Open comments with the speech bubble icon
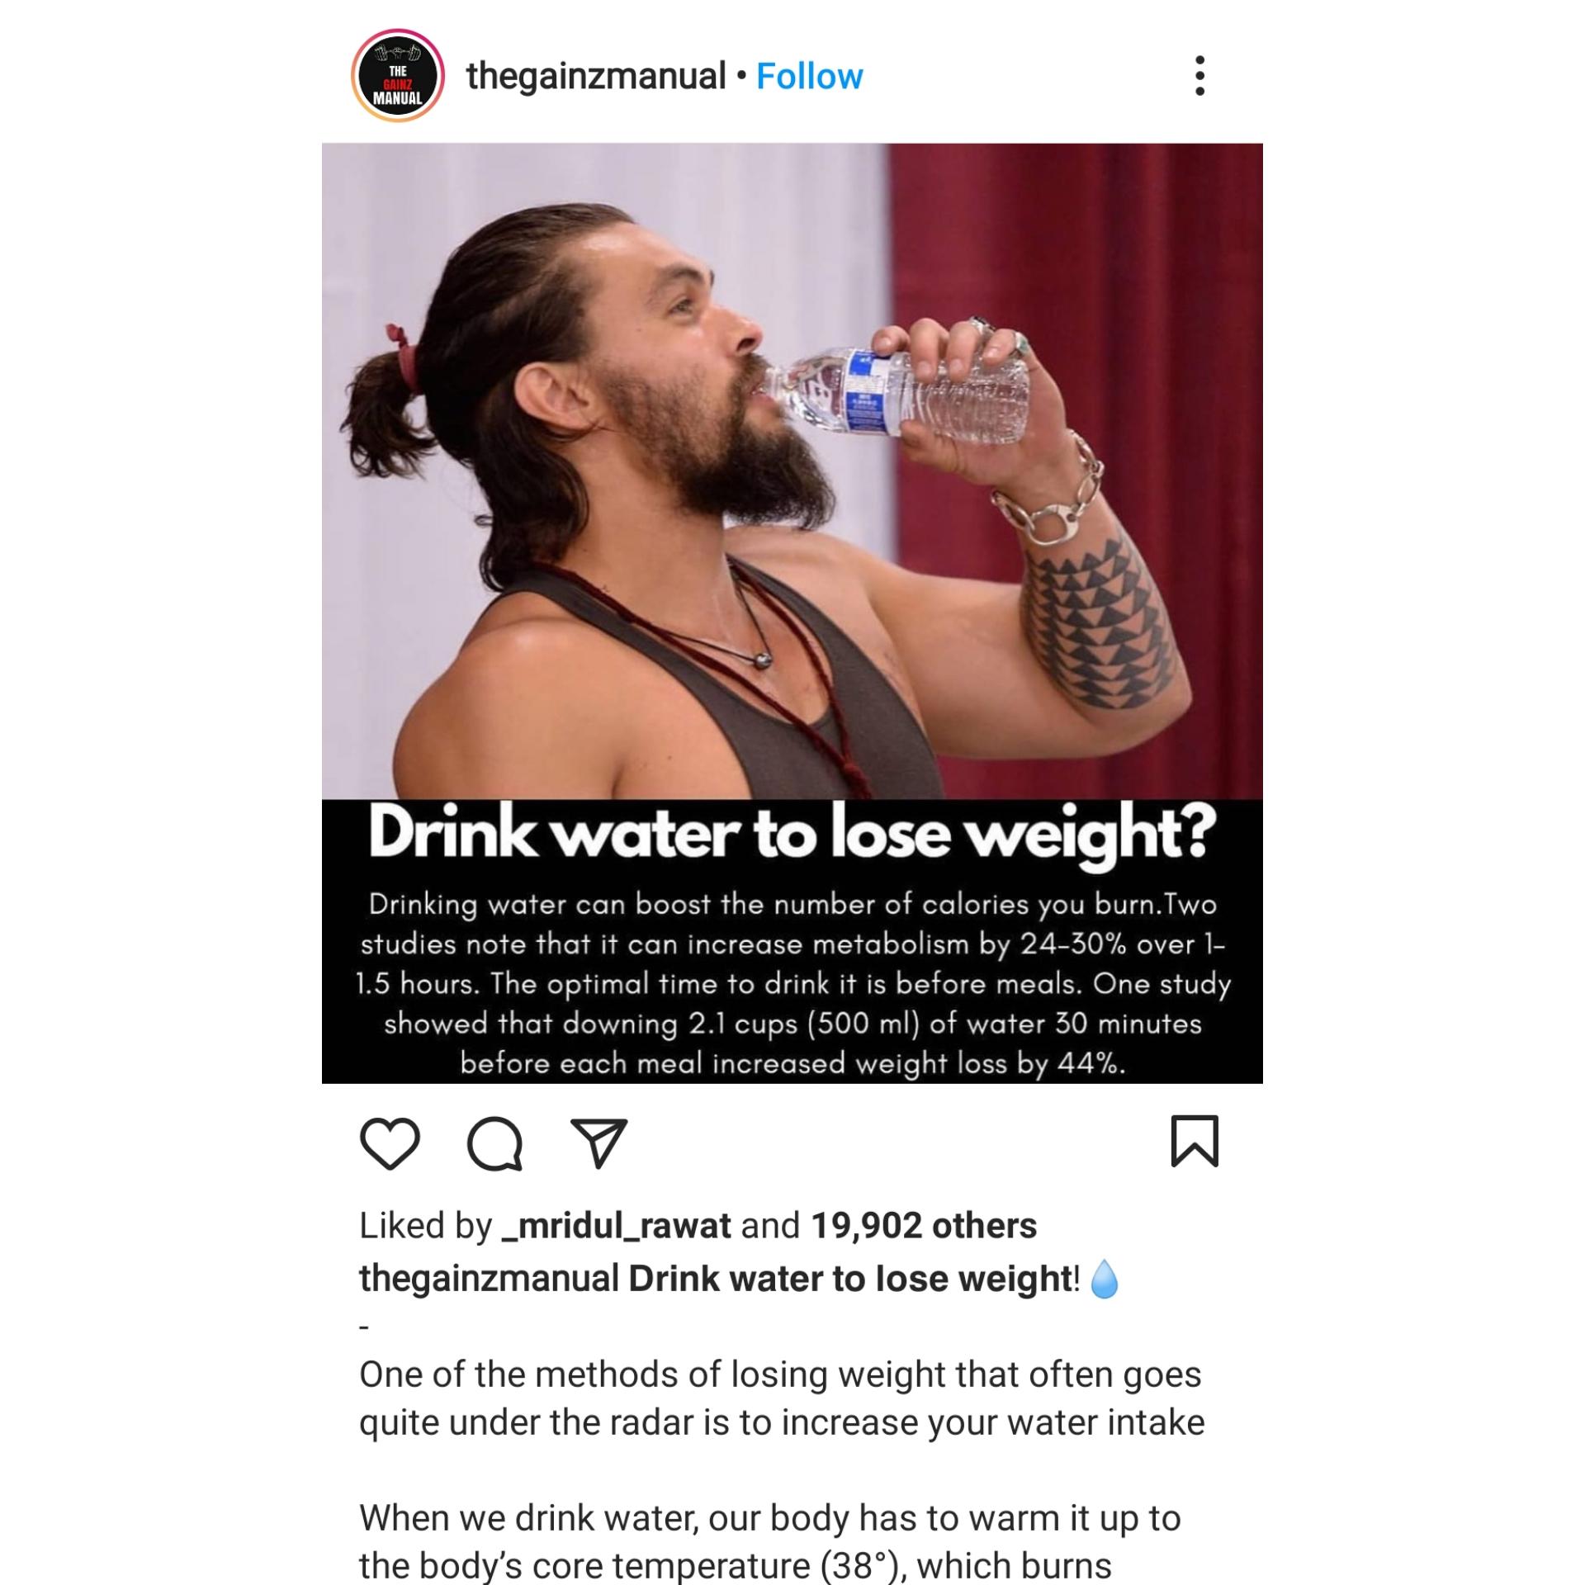 click(494, 1143)
